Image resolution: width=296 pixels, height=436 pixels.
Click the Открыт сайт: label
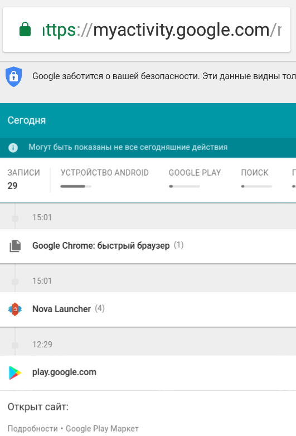pyautogui.click(x=38, y=407)
